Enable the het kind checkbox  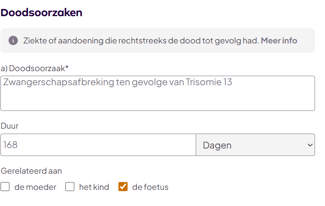tap(70, 187)
